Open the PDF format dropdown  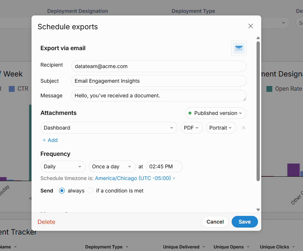coord(192,128)
